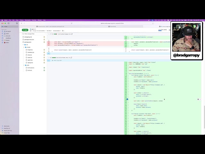This screenshot has height=154, width=205.
Task: Open the 'cloudinary' tab group
Action: point(8,38)
